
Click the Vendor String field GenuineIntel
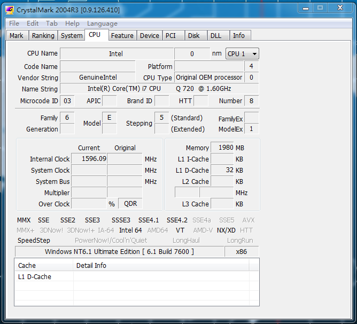coord(98,78)
